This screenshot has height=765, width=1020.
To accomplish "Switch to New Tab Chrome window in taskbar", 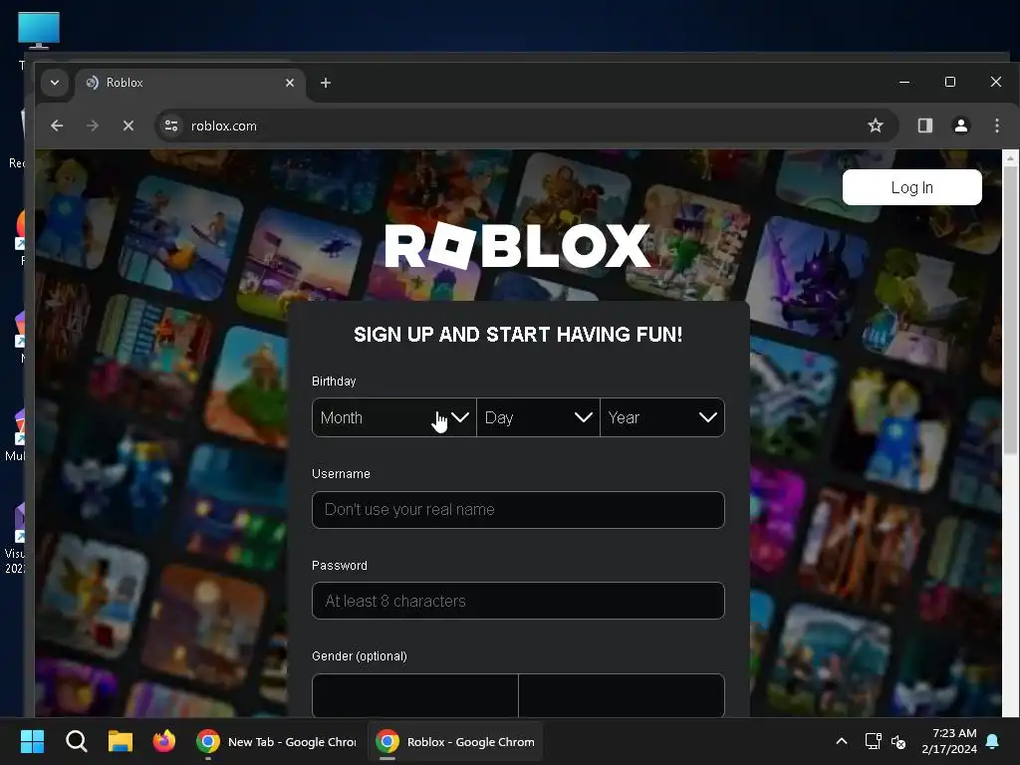I will [x=277, y=741].
